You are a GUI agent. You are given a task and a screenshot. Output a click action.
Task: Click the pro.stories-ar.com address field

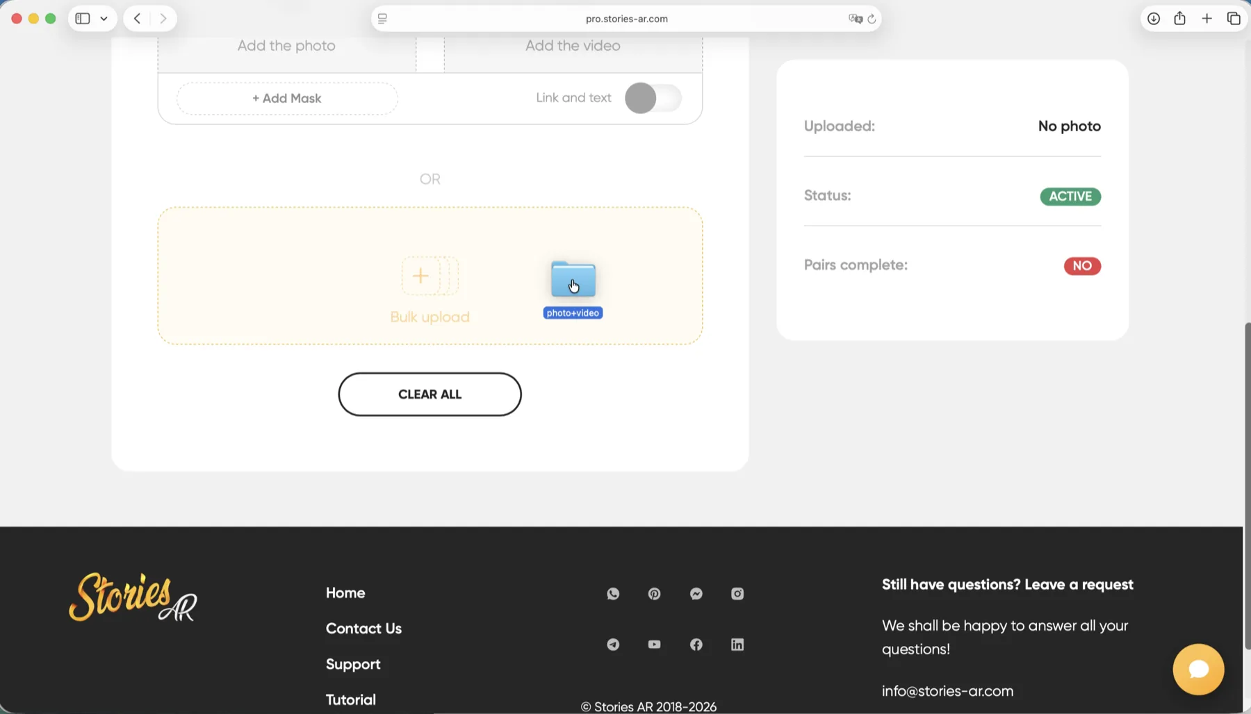[626, 19]
